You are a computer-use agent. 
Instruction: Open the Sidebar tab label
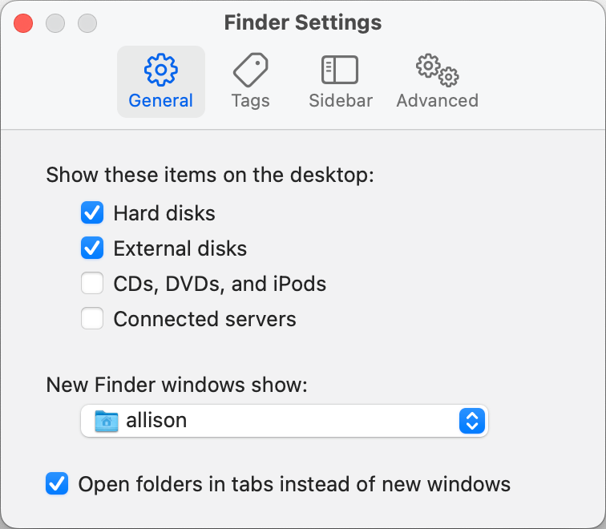coord(341,101)
